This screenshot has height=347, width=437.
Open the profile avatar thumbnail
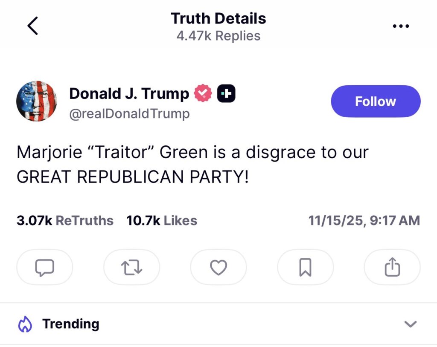coord(36,101)
